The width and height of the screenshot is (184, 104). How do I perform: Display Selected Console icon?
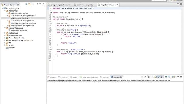[x=169, y=77]
